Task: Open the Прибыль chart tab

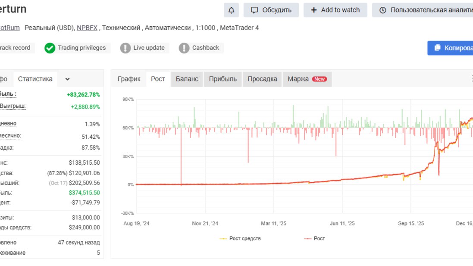Action: (222, 79)
